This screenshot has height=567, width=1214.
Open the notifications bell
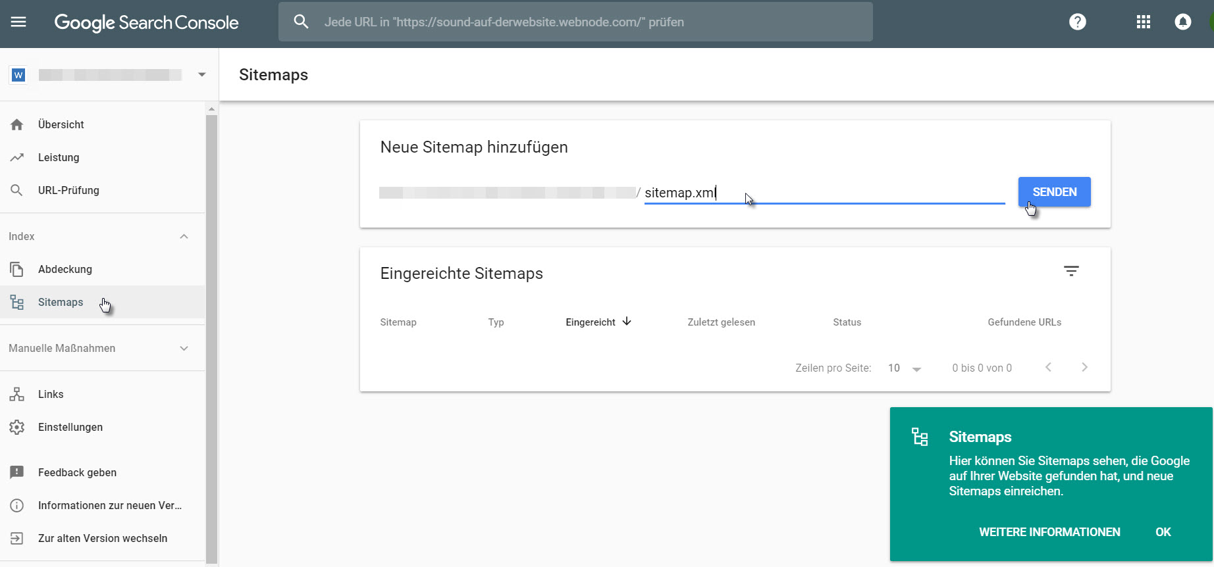tap(1182, 22)
